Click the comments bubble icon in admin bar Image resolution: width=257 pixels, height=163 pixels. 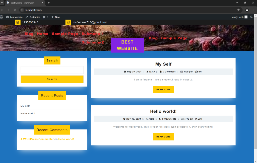pyautogui.click(x=44, y=17)
